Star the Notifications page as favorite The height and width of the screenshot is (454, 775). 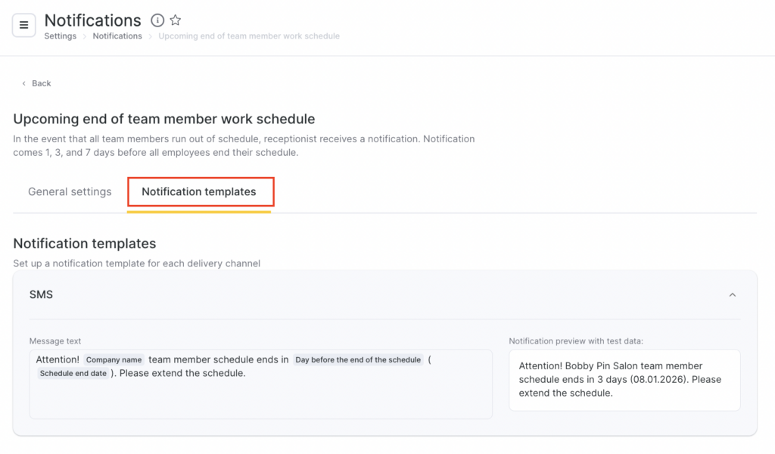click(176, 20)
